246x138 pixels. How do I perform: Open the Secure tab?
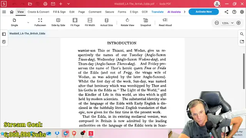coord(110,12)
